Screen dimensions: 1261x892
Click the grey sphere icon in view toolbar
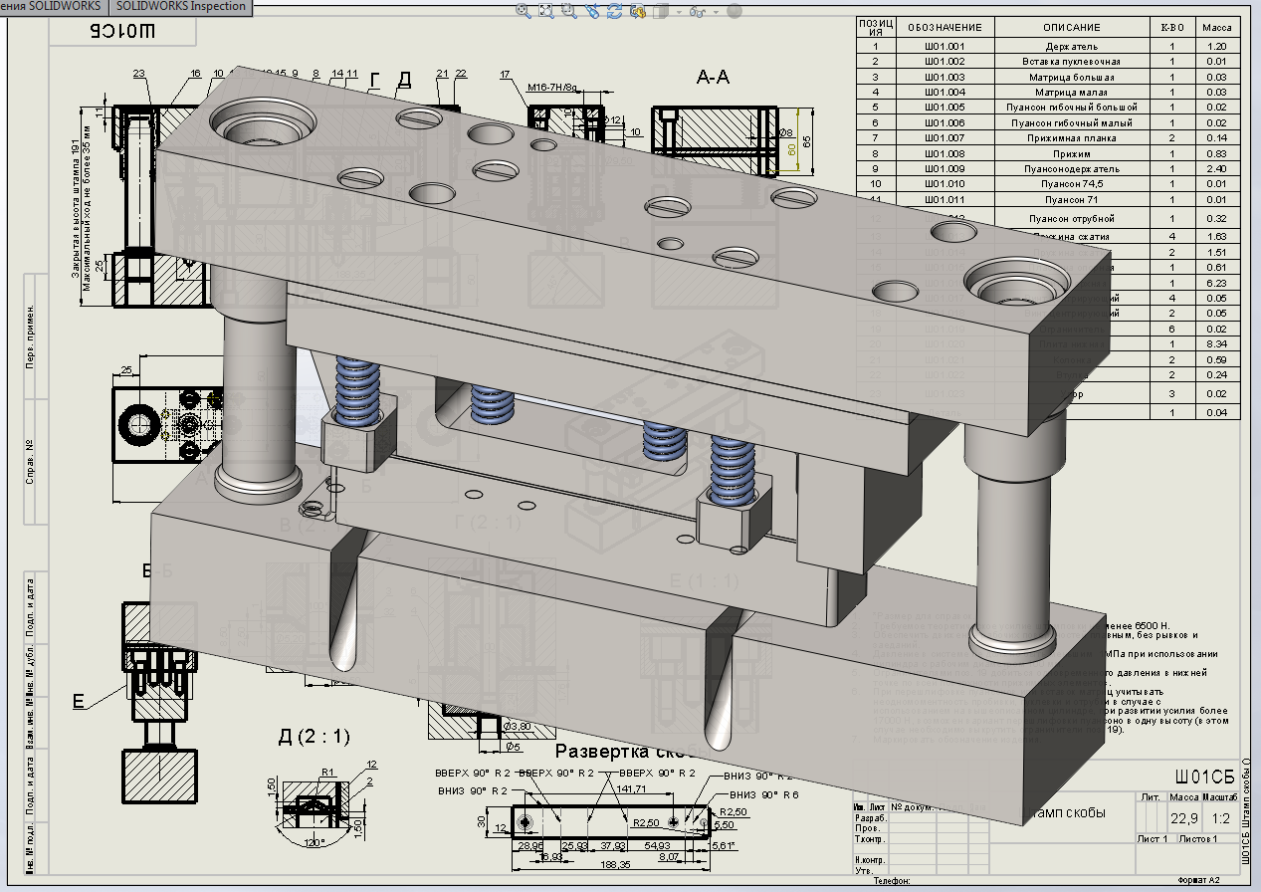tap(735, 12)
